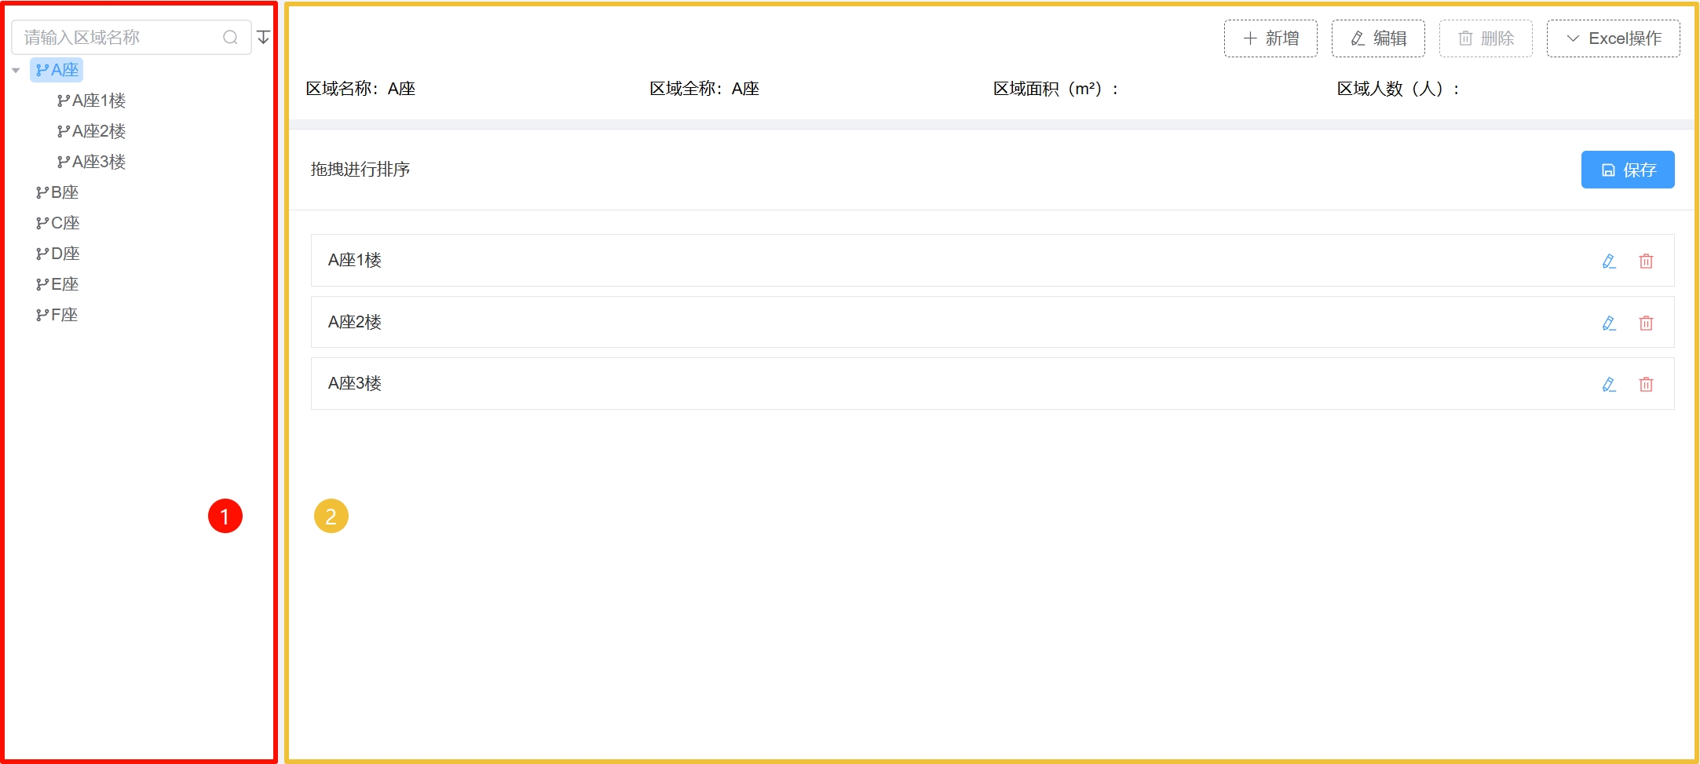1700x764 pixels.
Task: Click the A座3楼 sortable list row
Action: pos(993,383)
